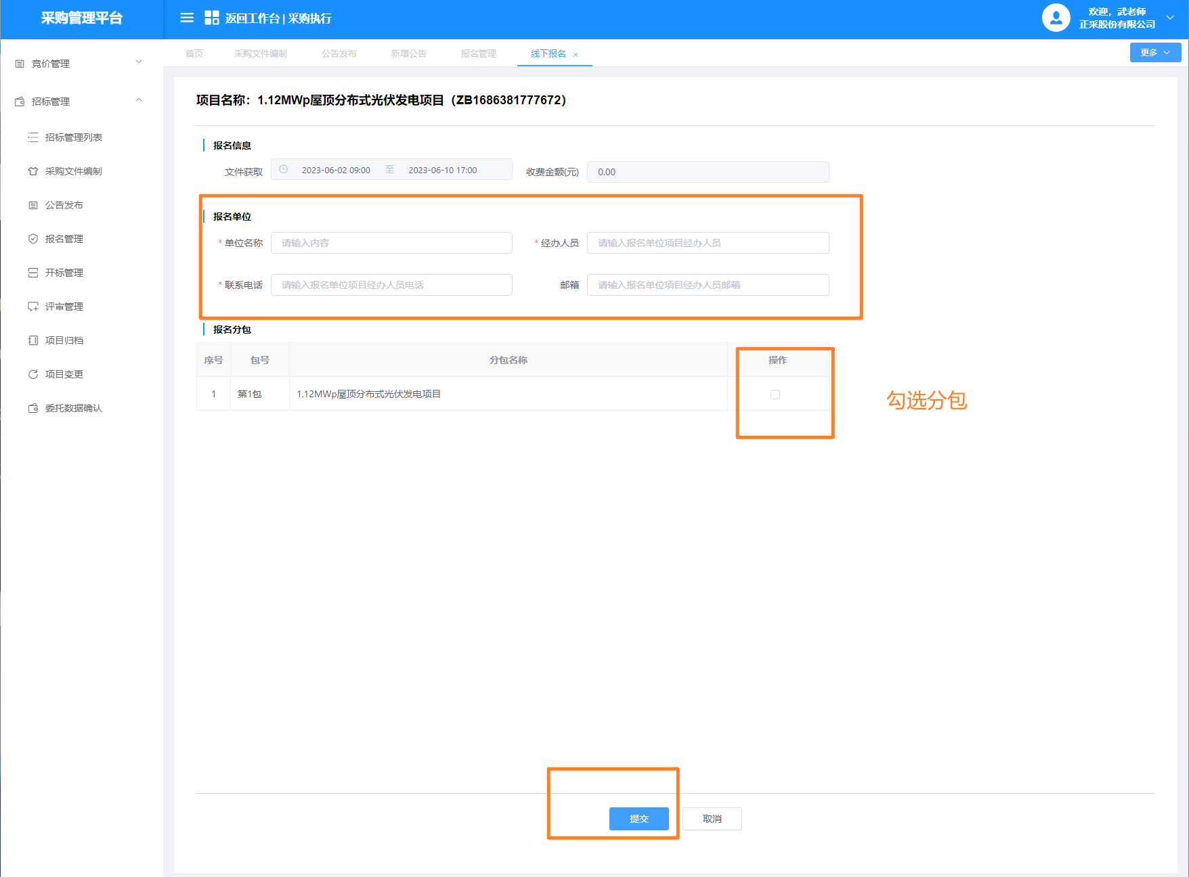Open 采购文件编制 in the sidebar
1189x877 pixels.
coord(73,171)
